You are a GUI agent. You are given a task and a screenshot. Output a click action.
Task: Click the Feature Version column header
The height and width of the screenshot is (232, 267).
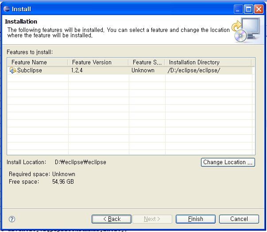click(98, 62)
